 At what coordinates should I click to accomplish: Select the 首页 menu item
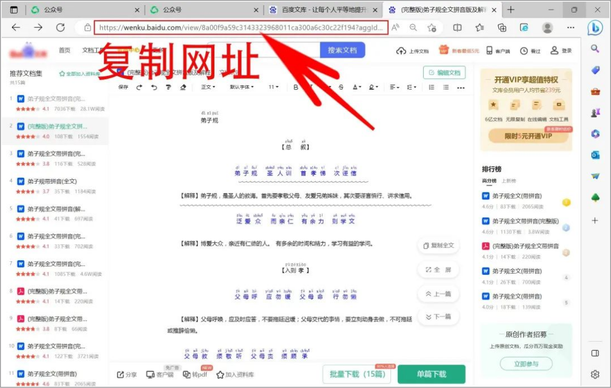pos(64,50)
